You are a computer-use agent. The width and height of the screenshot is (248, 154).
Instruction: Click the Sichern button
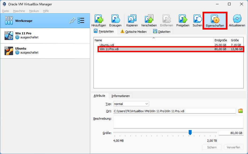click(212, 147)
